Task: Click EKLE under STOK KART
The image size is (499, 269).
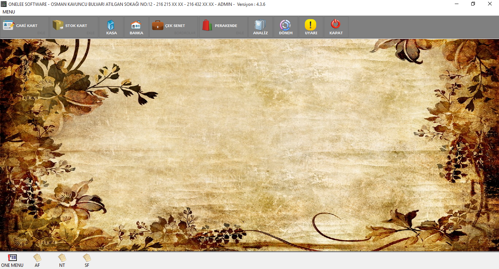Action: click(91, 33)
